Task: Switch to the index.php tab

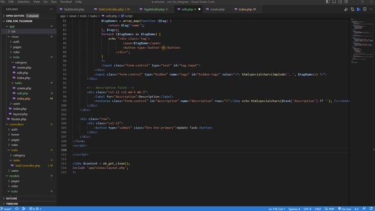Action: (x=247, y=9)
